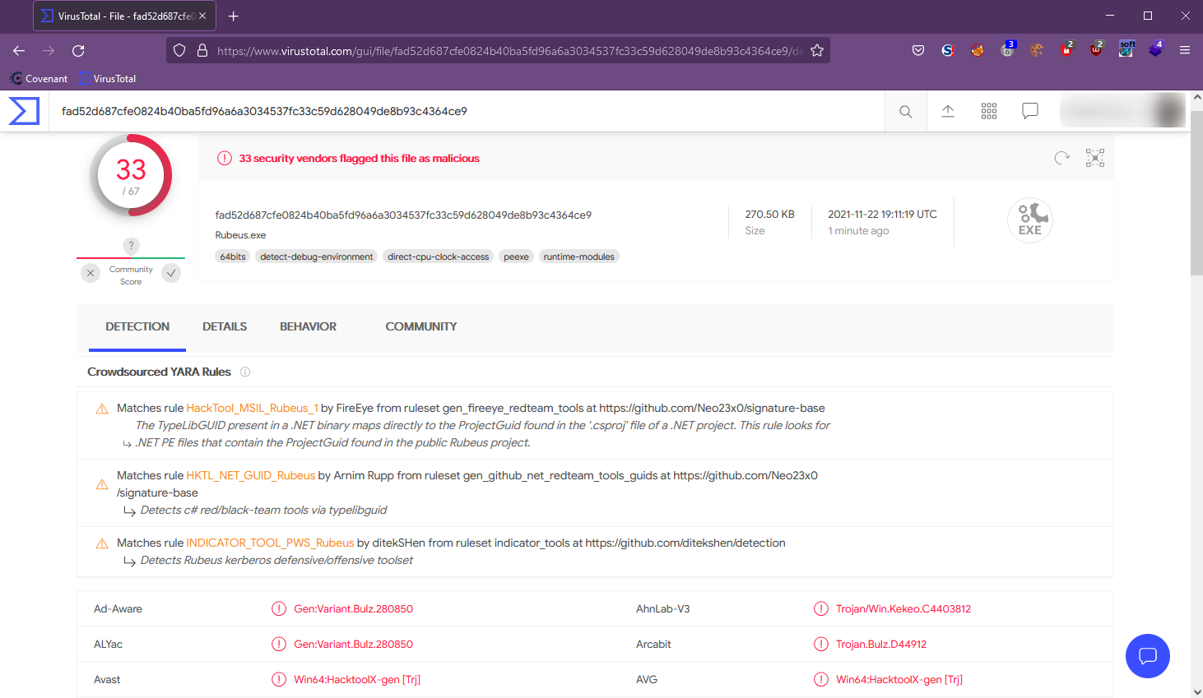Viewport: 1203px width, 698px height.
Task: Click AhnLab-V3 detection Trojan/Win.Kekeo.C4403812
Action: 903,609
